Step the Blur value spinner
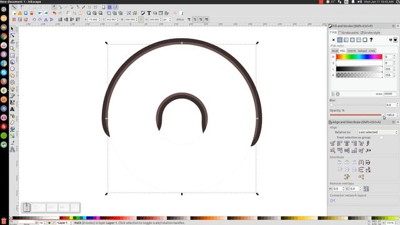The width and height of the screenshot is (400, 225). [x=397, y=105]
